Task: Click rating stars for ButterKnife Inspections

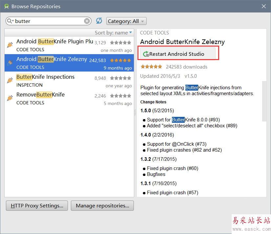Action: pos(121,78)
